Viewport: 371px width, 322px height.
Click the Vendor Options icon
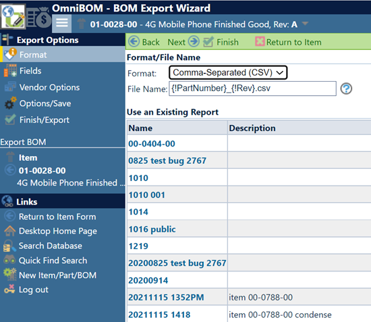tap(10, 86)
